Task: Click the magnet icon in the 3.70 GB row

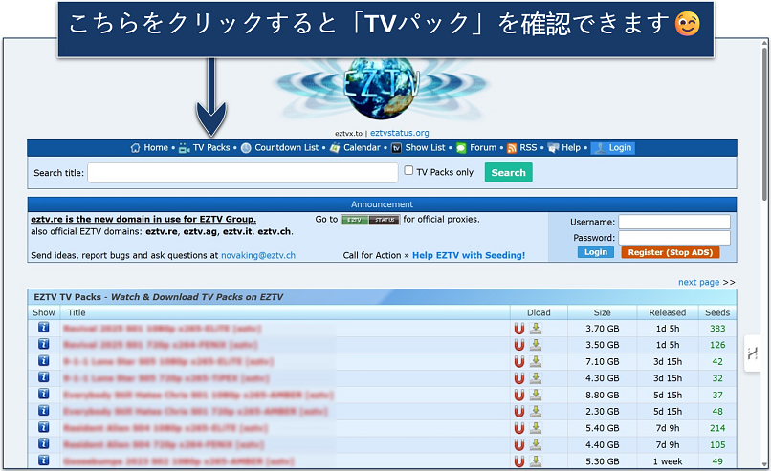Action: coord(519,329)
